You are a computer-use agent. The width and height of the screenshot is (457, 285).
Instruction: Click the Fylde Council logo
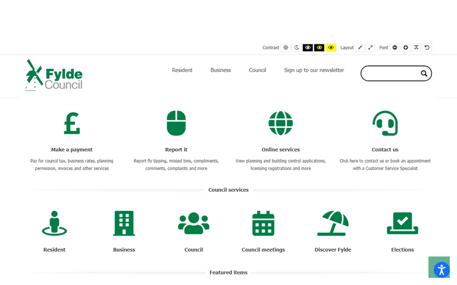point(54,75)
